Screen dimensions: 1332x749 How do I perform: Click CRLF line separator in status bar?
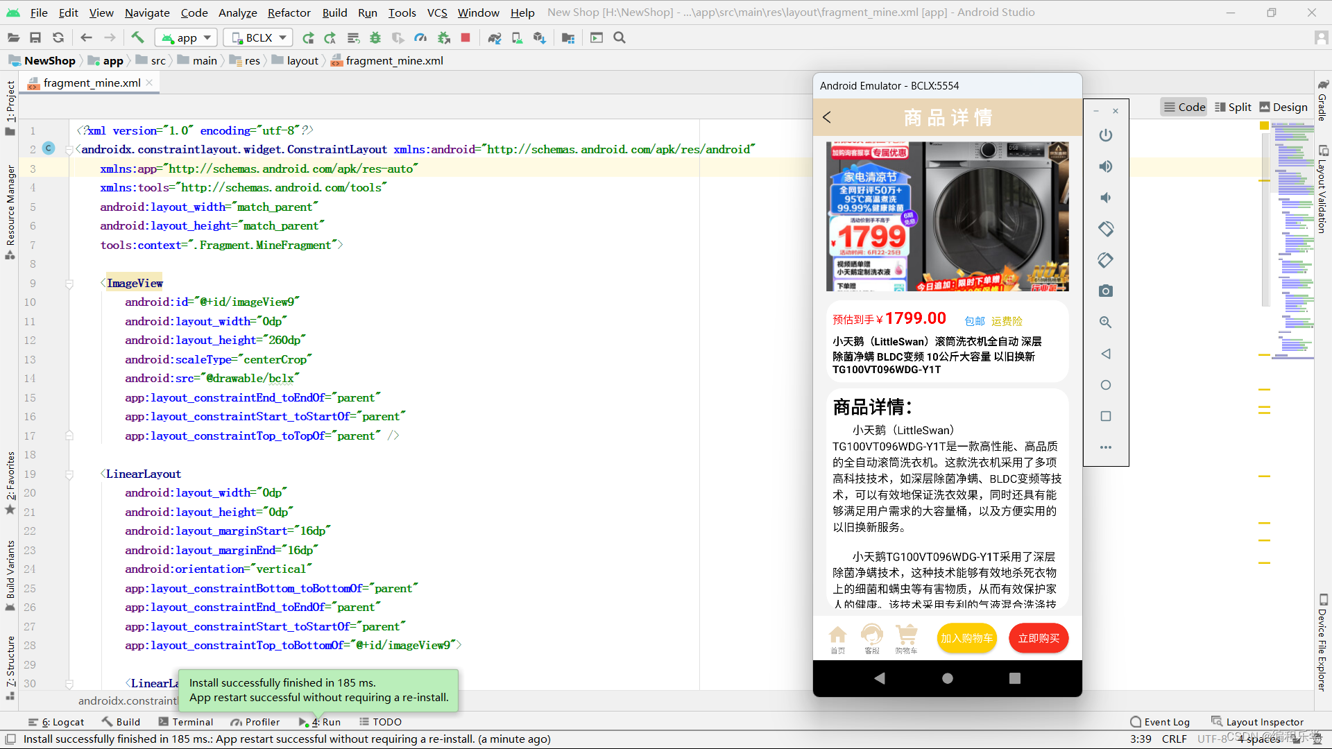tap(1174, 739)
